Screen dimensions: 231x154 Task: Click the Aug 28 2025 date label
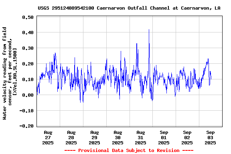click(x=71, y=138)
